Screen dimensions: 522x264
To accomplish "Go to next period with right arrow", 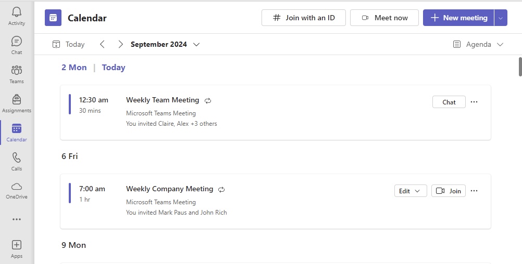I will (120, 44).
